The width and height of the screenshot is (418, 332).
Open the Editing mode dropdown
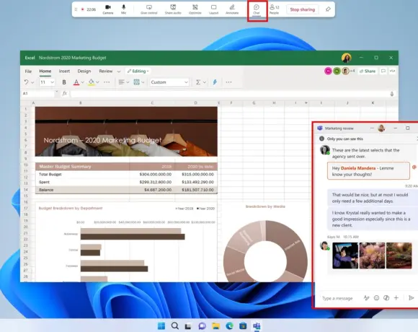coord(138,71)
